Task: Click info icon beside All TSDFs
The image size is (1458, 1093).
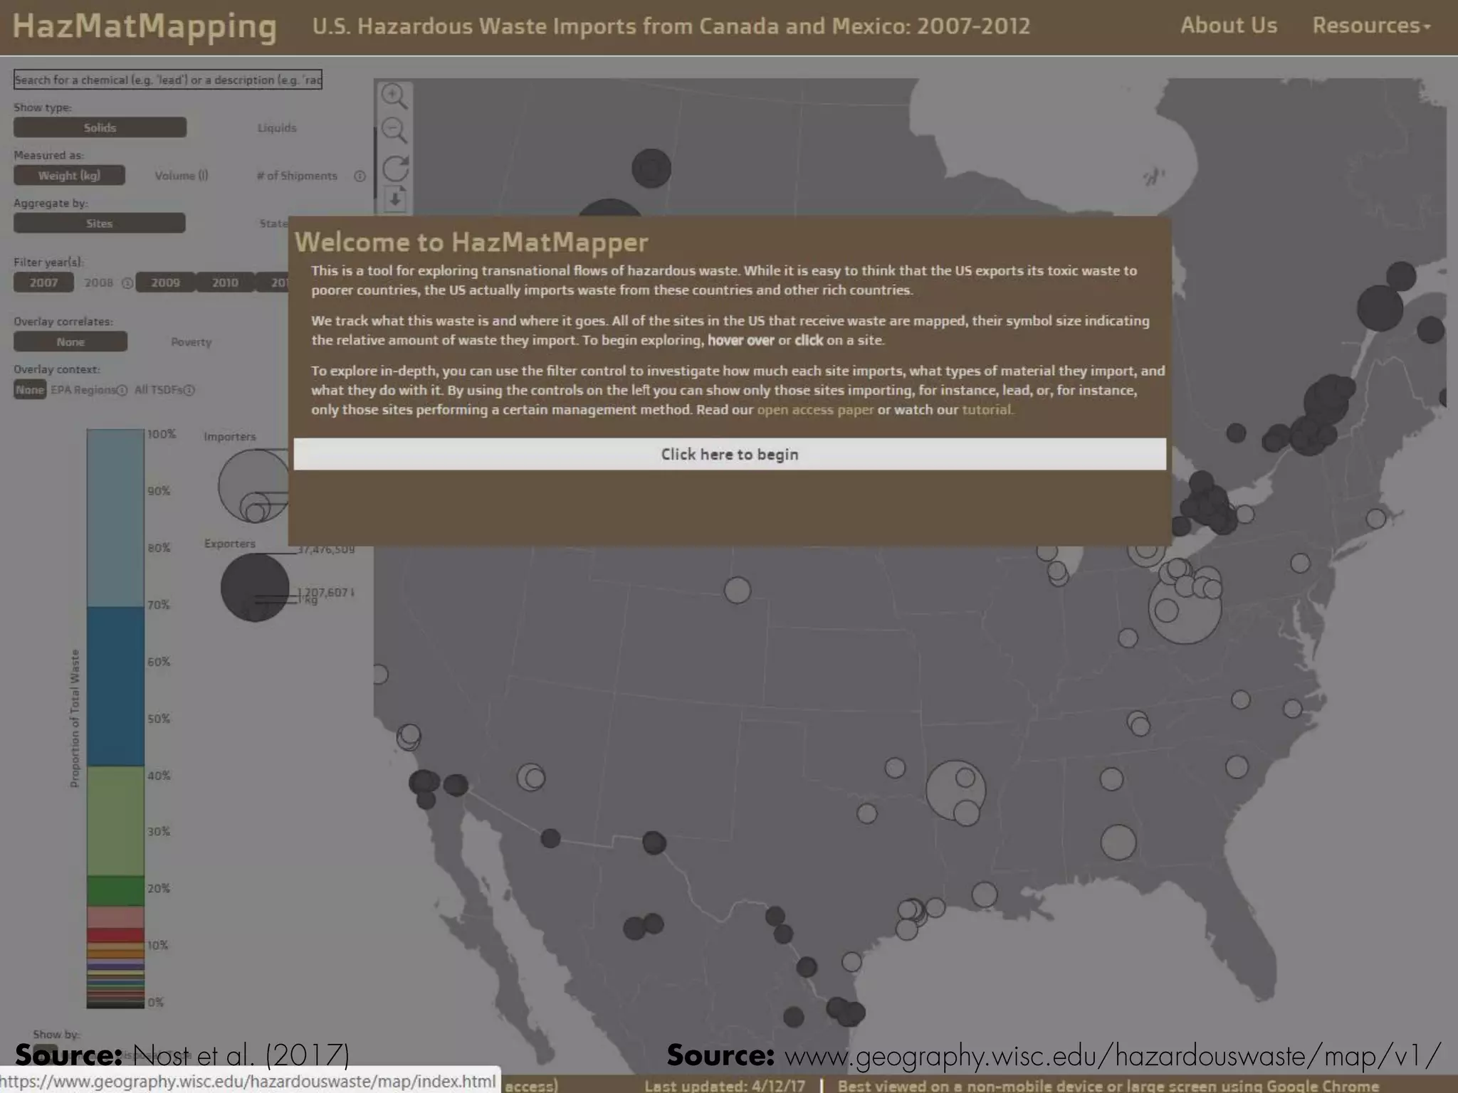Action: pos(189,390)
